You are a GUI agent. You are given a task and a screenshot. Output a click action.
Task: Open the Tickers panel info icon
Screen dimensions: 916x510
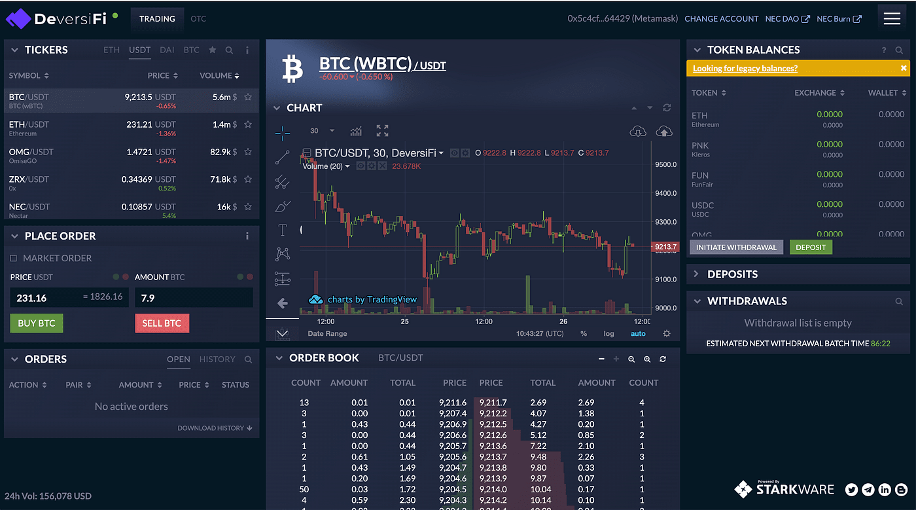tap(247, 50)
